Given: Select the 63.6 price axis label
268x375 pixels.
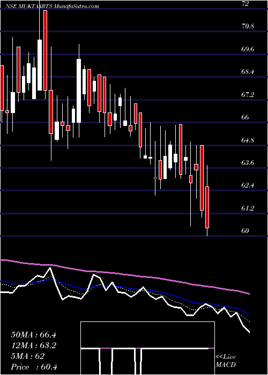Looking at the screenshot, I should tap(248, 163).
